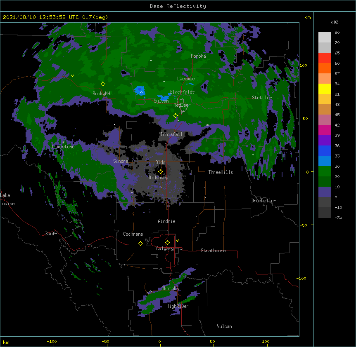Click the Innisfail label

(172, 134)
